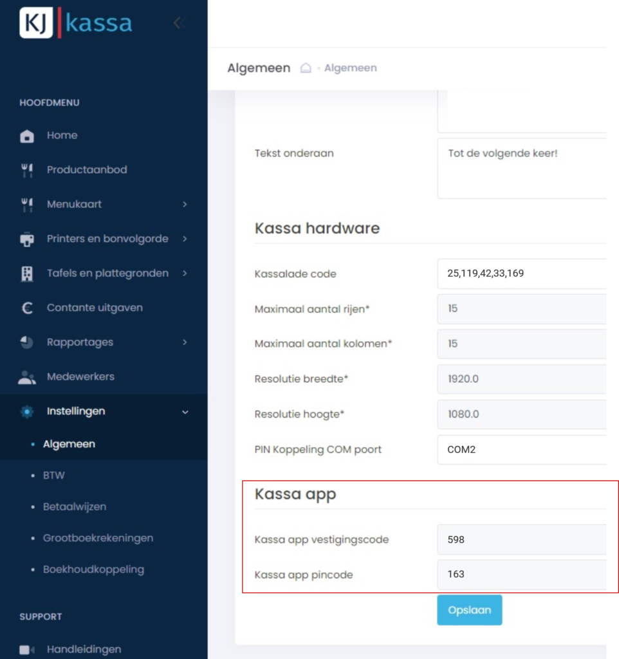
Task: Click the home icon in the breadcrumb
Action: [306, 68]
